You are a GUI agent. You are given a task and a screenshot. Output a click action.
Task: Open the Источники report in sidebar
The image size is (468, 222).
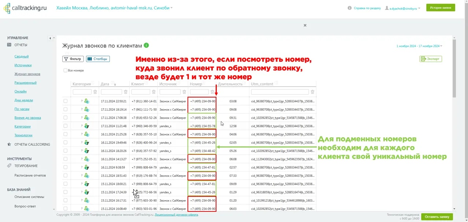point(23,65)
